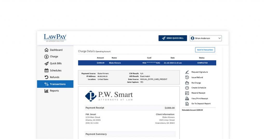Click the Issue Refund icon
The image size is (266, 139).
pyautogui.click(x=187, y=77)
